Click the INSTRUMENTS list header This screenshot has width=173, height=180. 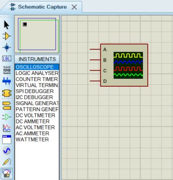coord(37,59)
